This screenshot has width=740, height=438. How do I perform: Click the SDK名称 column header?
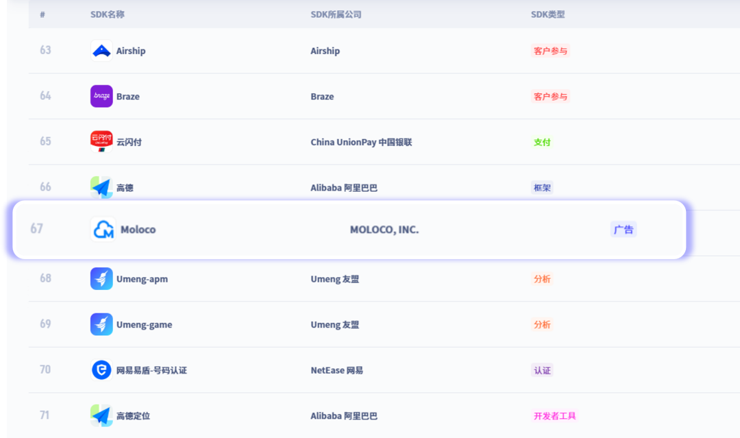pos(107,14)
